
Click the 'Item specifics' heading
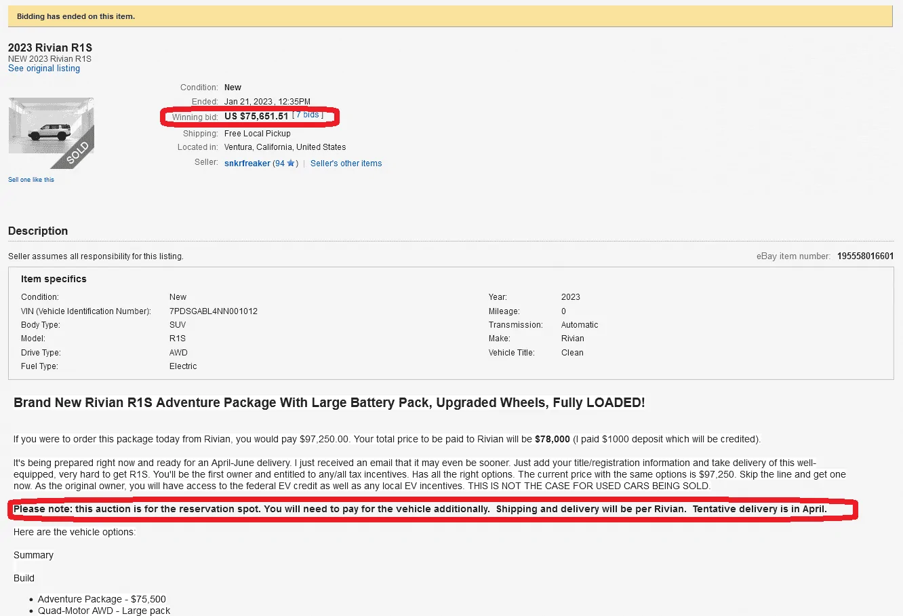54,279
